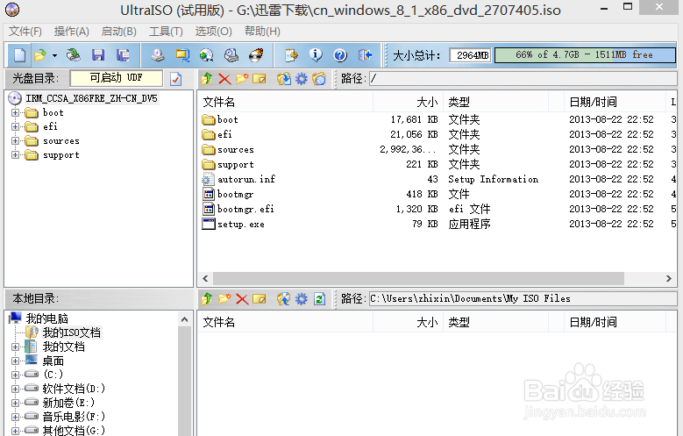Expand the (C:) drive tree node

tap(15, 375)
